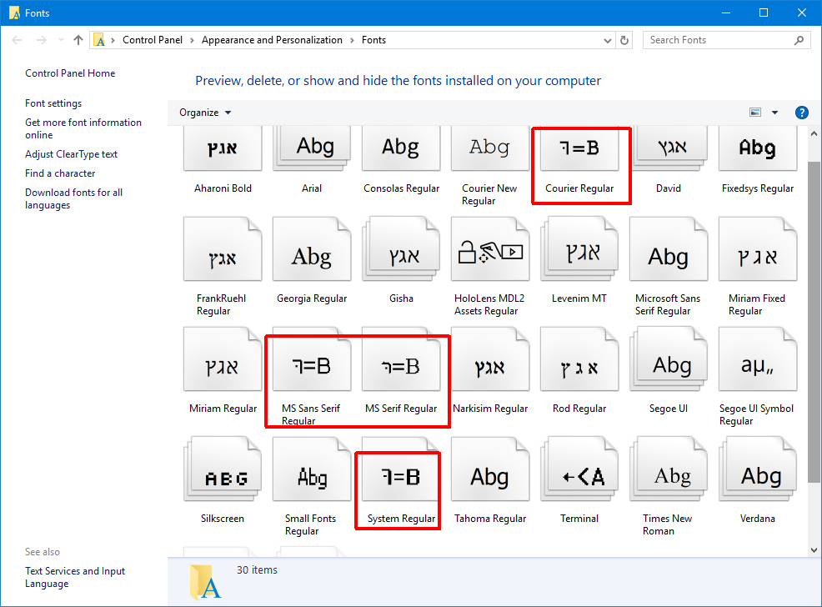
Task: Expand the chevron after Control Panel
Action: coord(192,40)
